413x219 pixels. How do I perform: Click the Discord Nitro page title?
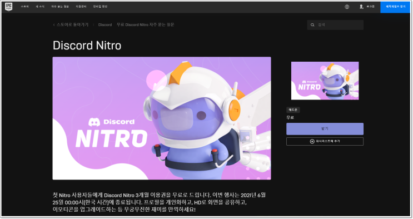pos(87,46)
